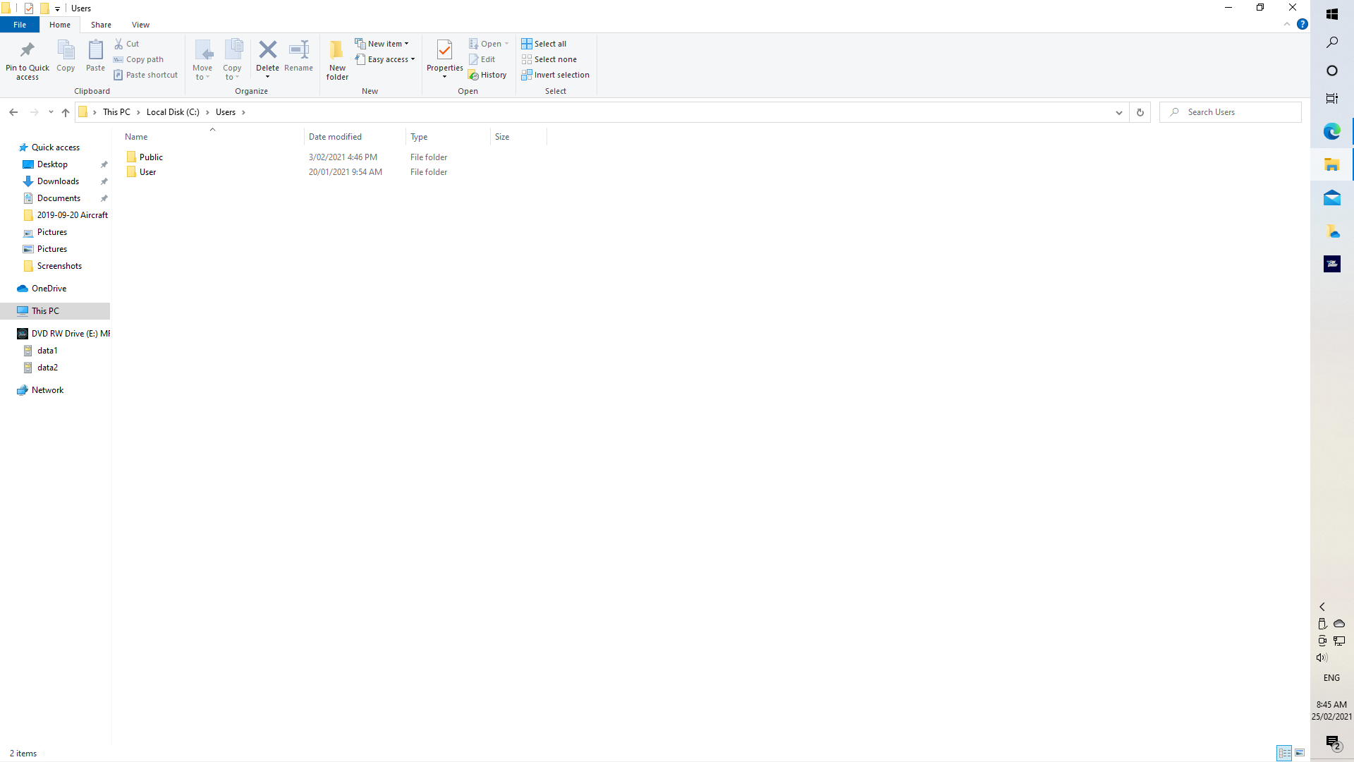Open the Share ribbon tab
This screenshot has width=1354, height=762.
point(101,25)
